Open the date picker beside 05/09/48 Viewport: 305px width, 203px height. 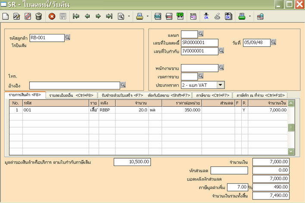point(273,42)
